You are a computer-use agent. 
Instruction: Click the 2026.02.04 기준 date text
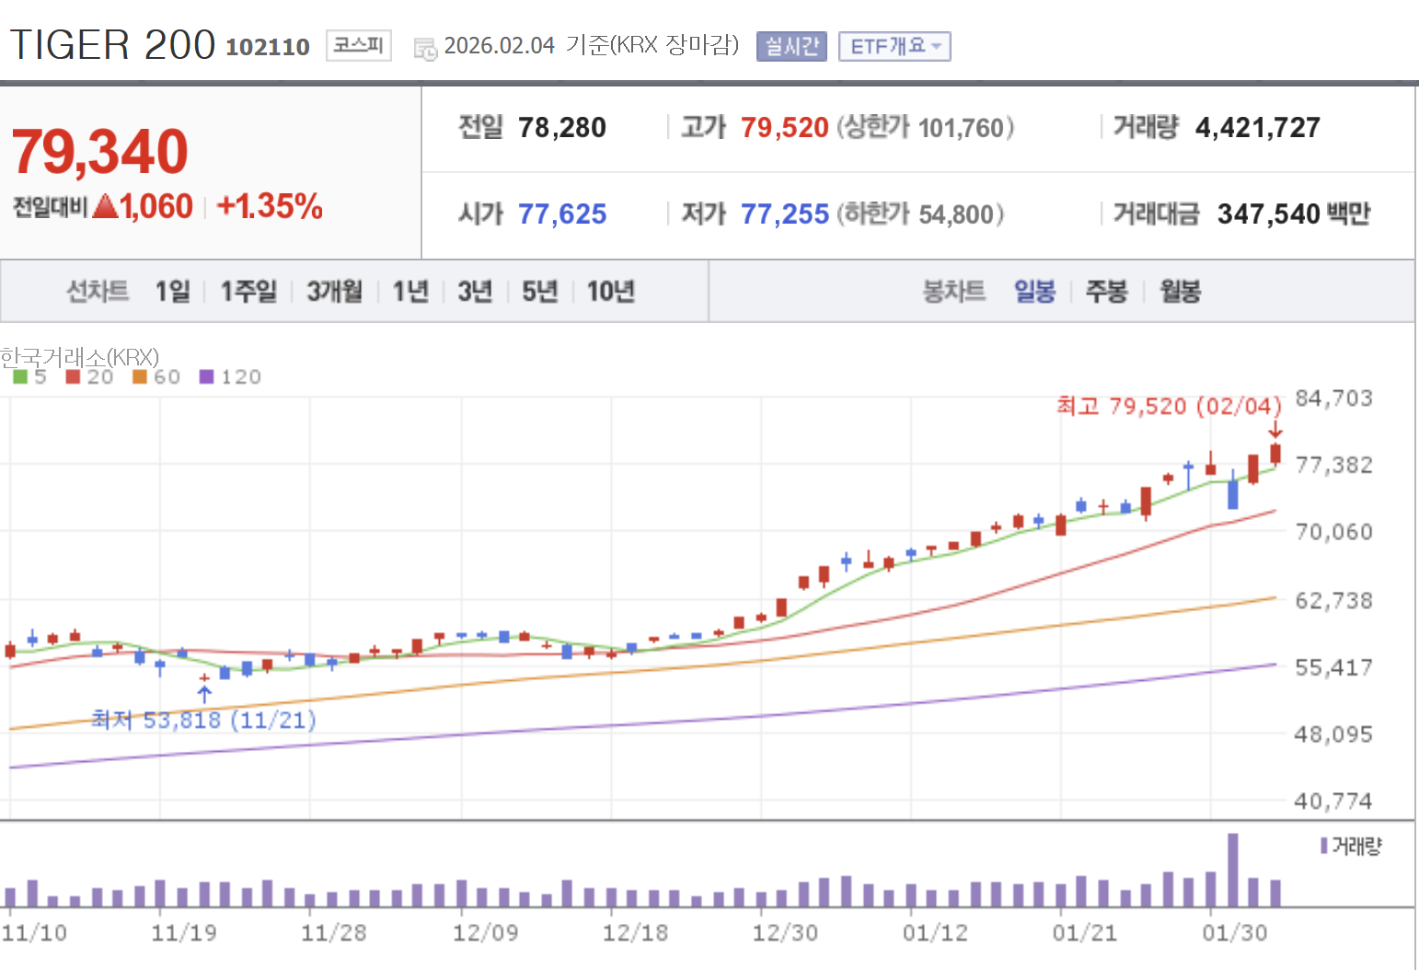[x=592, y=45]
